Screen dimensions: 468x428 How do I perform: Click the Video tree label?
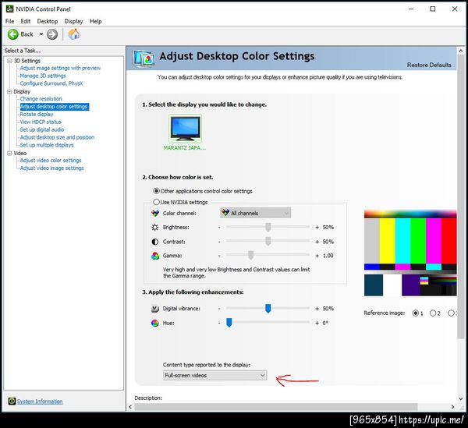click(x=20, y=153)
